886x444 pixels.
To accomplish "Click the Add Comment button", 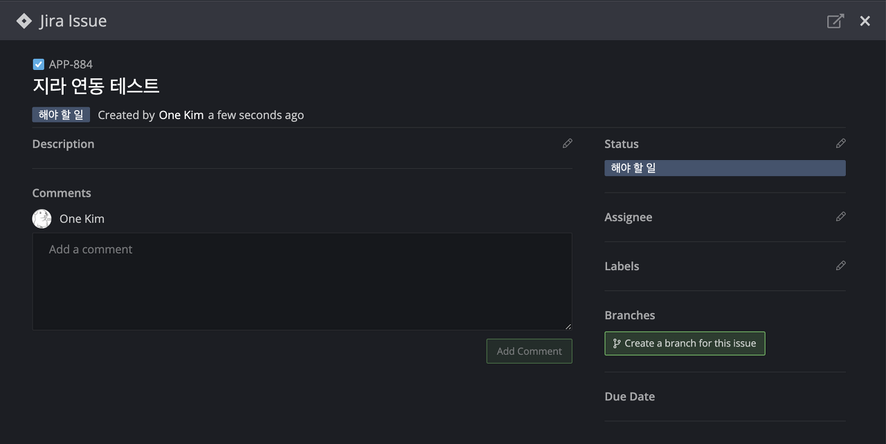I will tap(530, 351).
